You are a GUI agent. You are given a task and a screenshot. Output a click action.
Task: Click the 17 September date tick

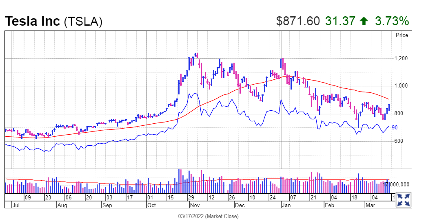[x=130, y=197]
